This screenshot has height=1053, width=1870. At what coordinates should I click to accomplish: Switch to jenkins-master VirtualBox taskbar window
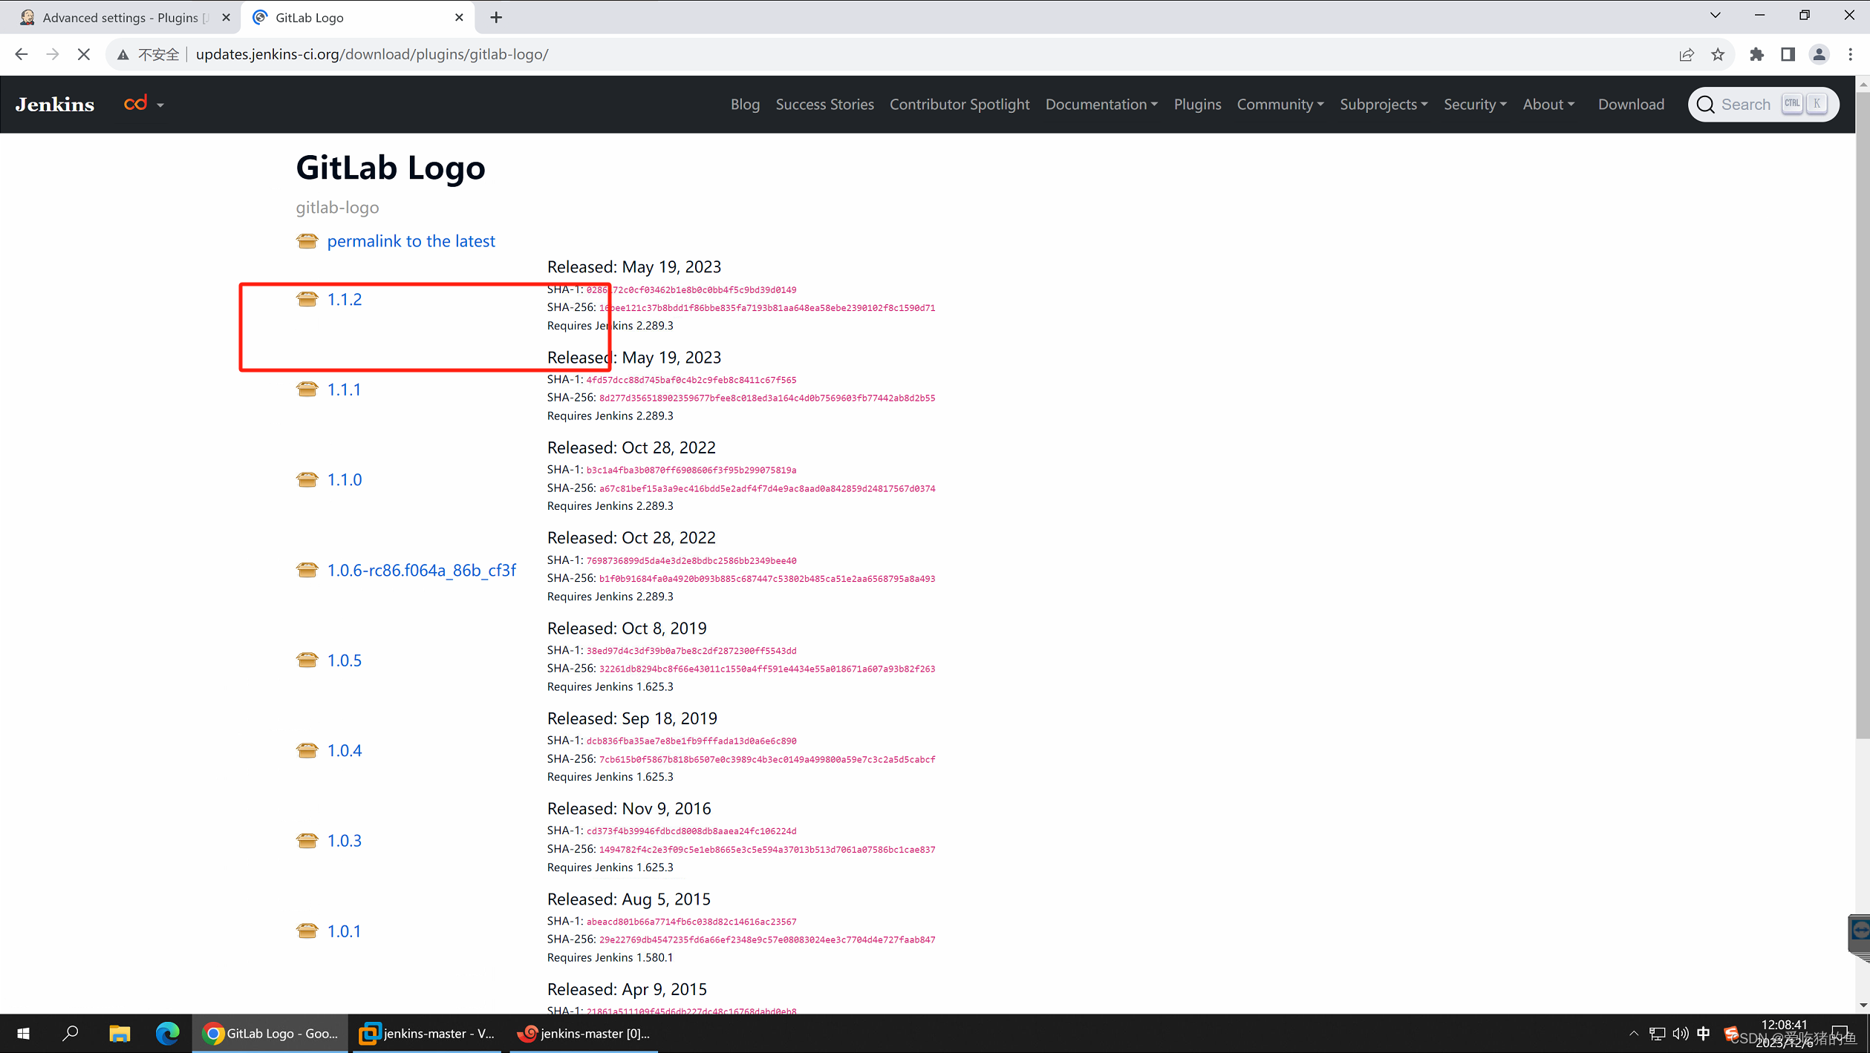pos(429,1033)
